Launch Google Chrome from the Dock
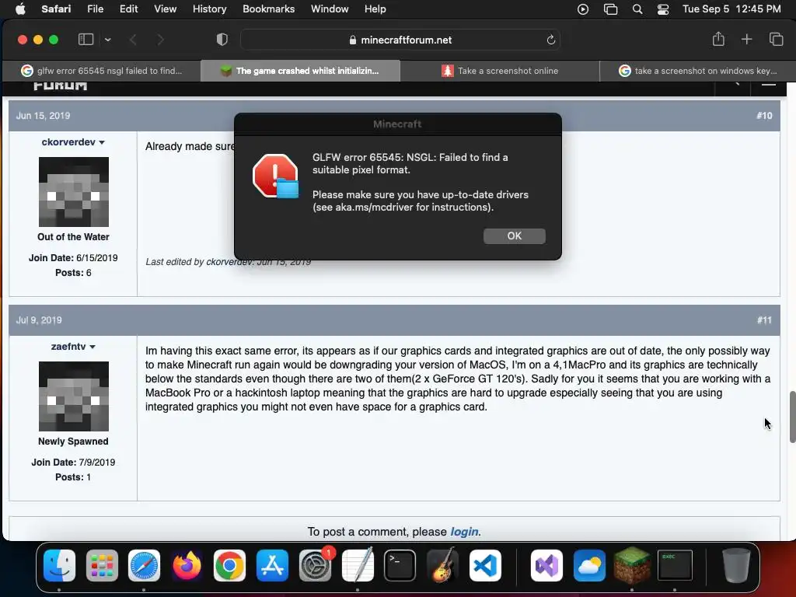This screenshot has width=796, height=597. pyautogui.click(x=229, y=565)
